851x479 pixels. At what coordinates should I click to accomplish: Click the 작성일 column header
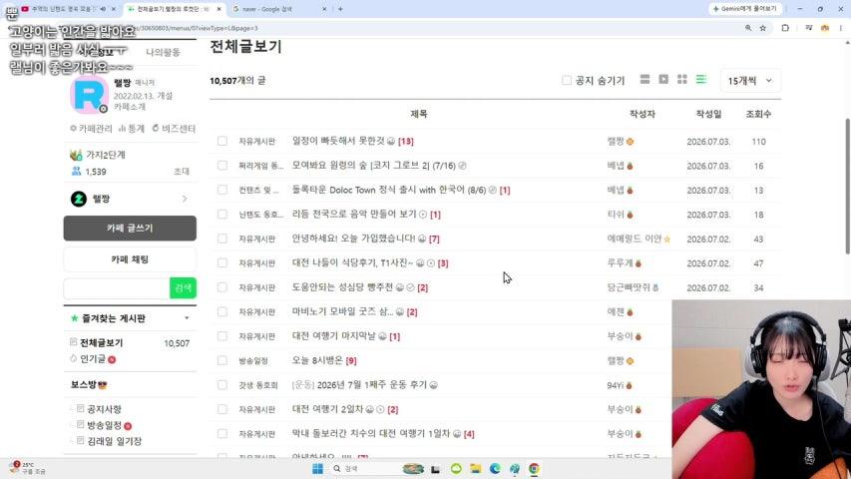click(x=708, y=114)
